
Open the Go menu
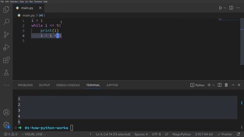pyautogui.click(x=27, y=2)
